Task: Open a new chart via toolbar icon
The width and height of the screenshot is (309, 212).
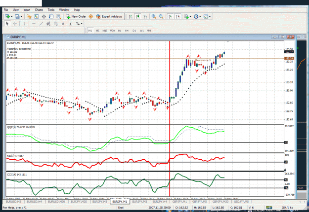Action: (x=7, y=16)
